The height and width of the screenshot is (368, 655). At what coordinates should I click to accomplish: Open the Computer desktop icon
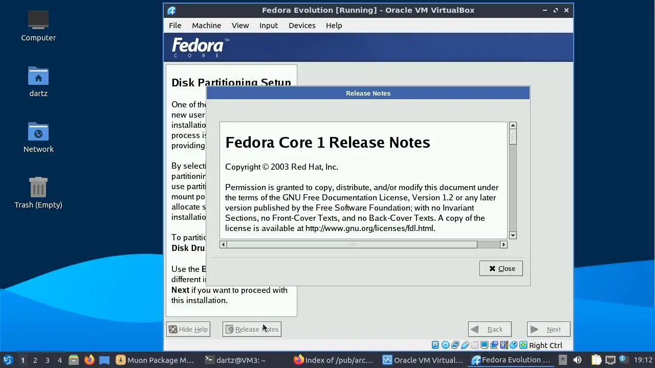(x=38, y=26)
